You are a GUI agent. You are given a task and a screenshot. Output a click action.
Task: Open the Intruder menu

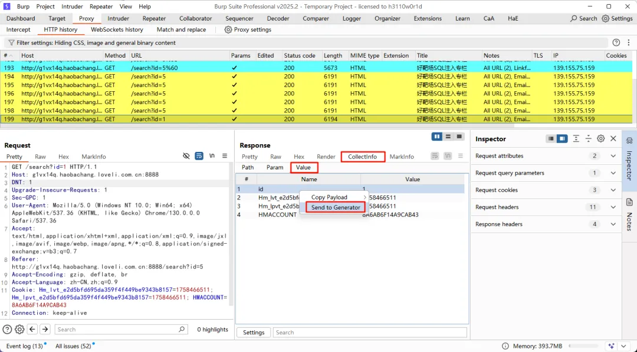tap(73, 6)
